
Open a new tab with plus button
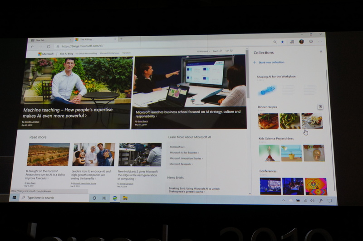click(121, 39)
